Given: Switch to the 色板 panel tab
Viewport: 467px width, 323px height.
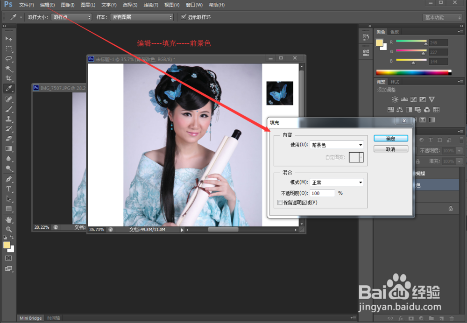Looking at the screenshot, I should (x=394, y=31).
